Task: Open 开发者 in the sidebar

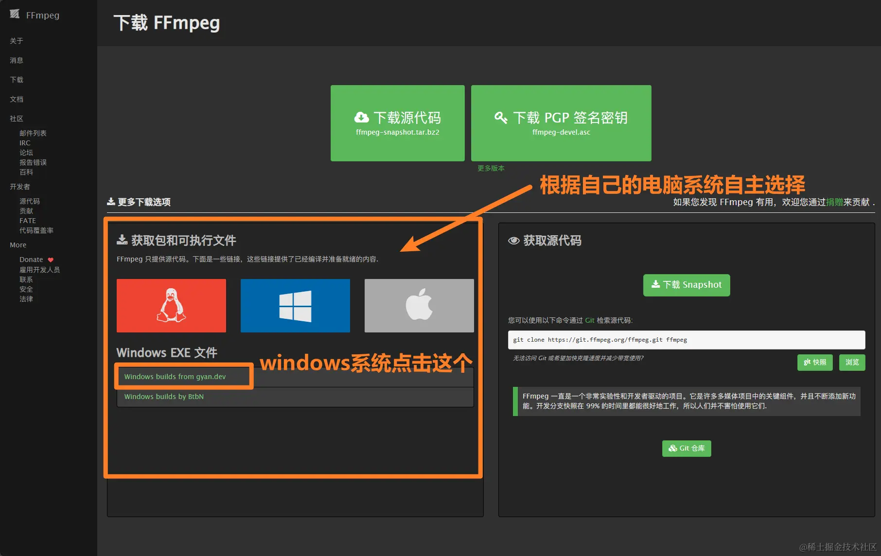Action: coord(20,187)
